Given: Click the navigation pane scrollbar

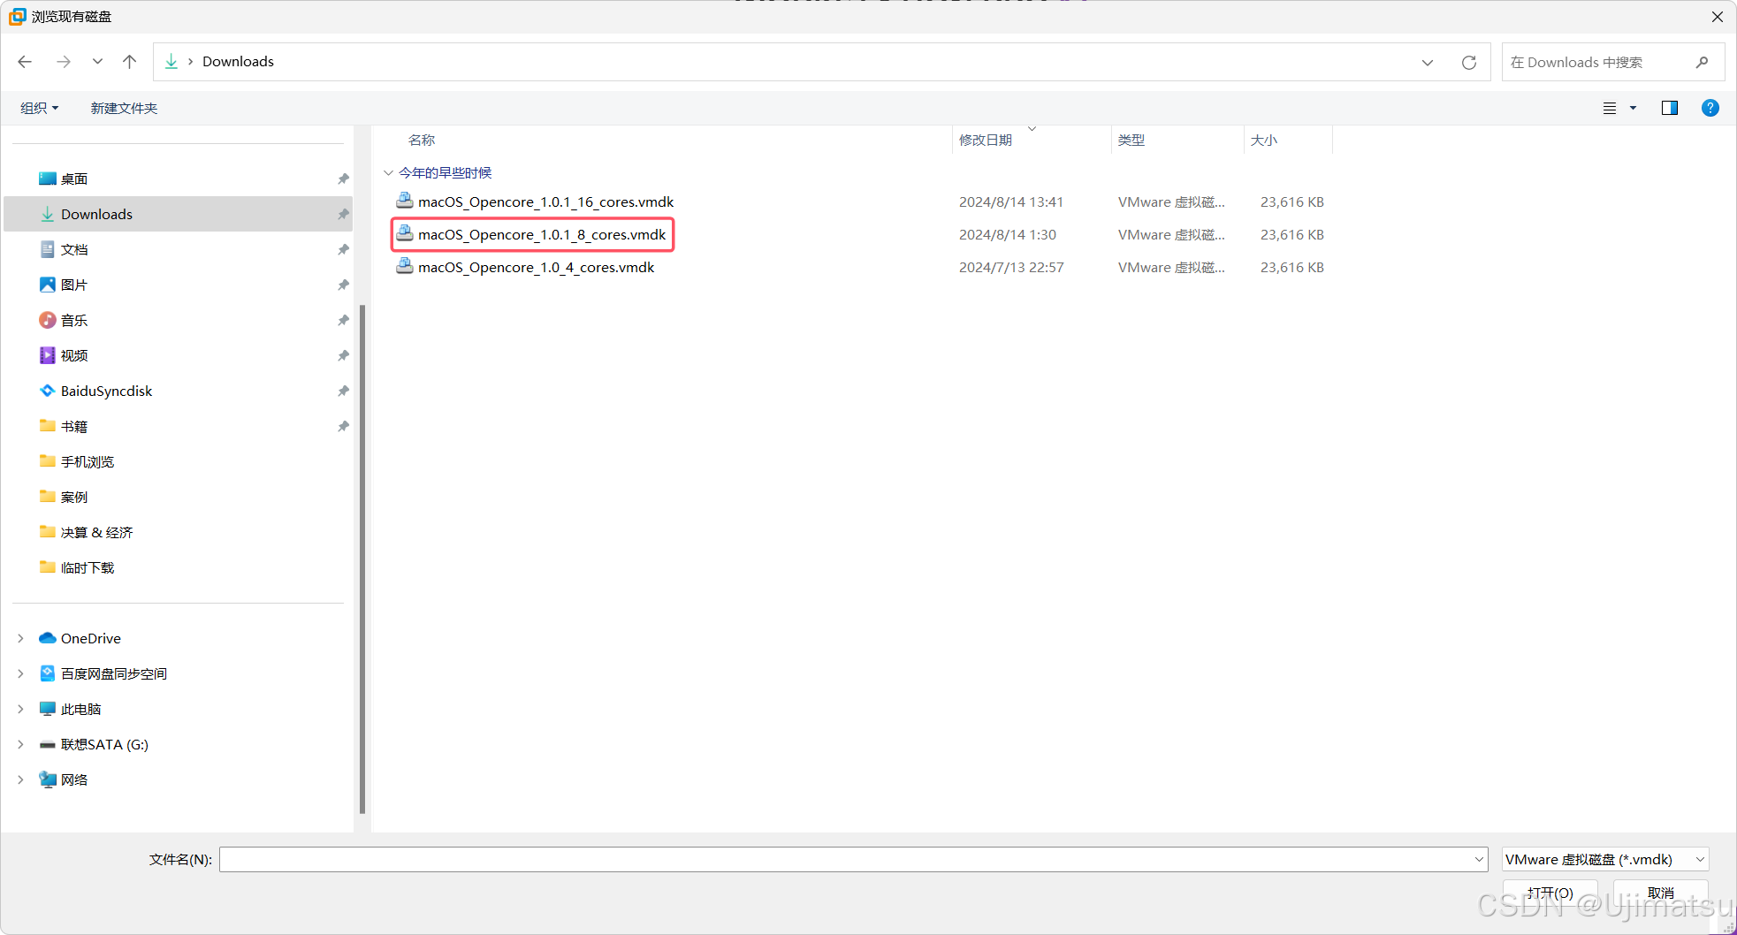Looking at the screenshot, I should coord(362,559).
